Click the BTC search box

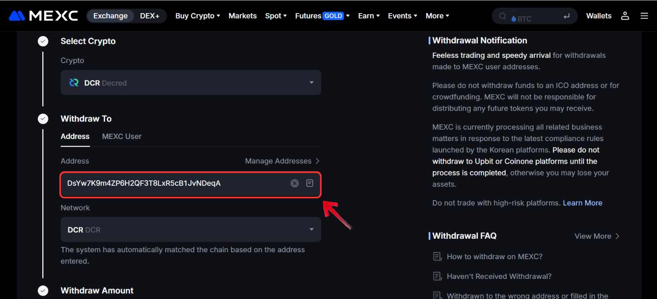(x=535, y=16)
